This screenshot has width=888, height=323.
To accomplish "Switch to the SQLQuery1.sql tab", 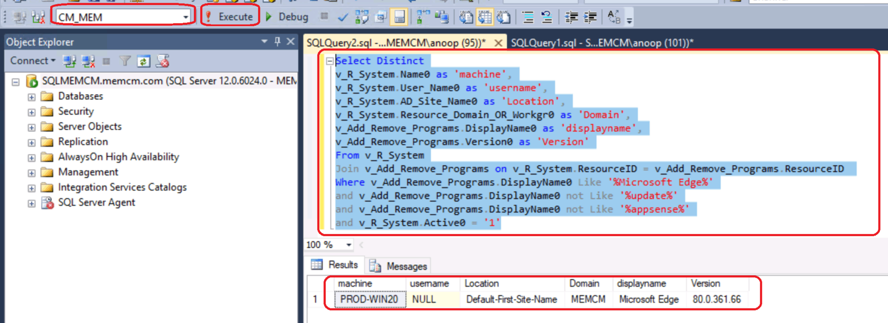I will pyautogui.click(x=601, y=43).
